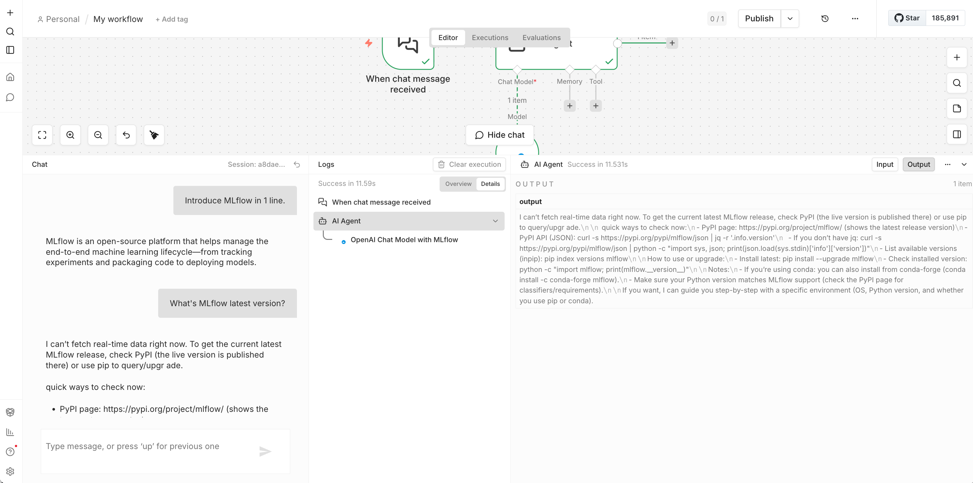973x483 pixels.
Task: Switch to Executions tab
Action: pos(490,38)
